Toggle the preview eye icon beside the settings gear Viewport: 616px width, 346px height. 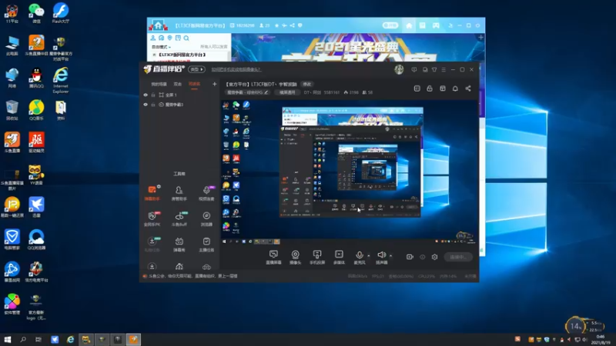tap(422, 257)
